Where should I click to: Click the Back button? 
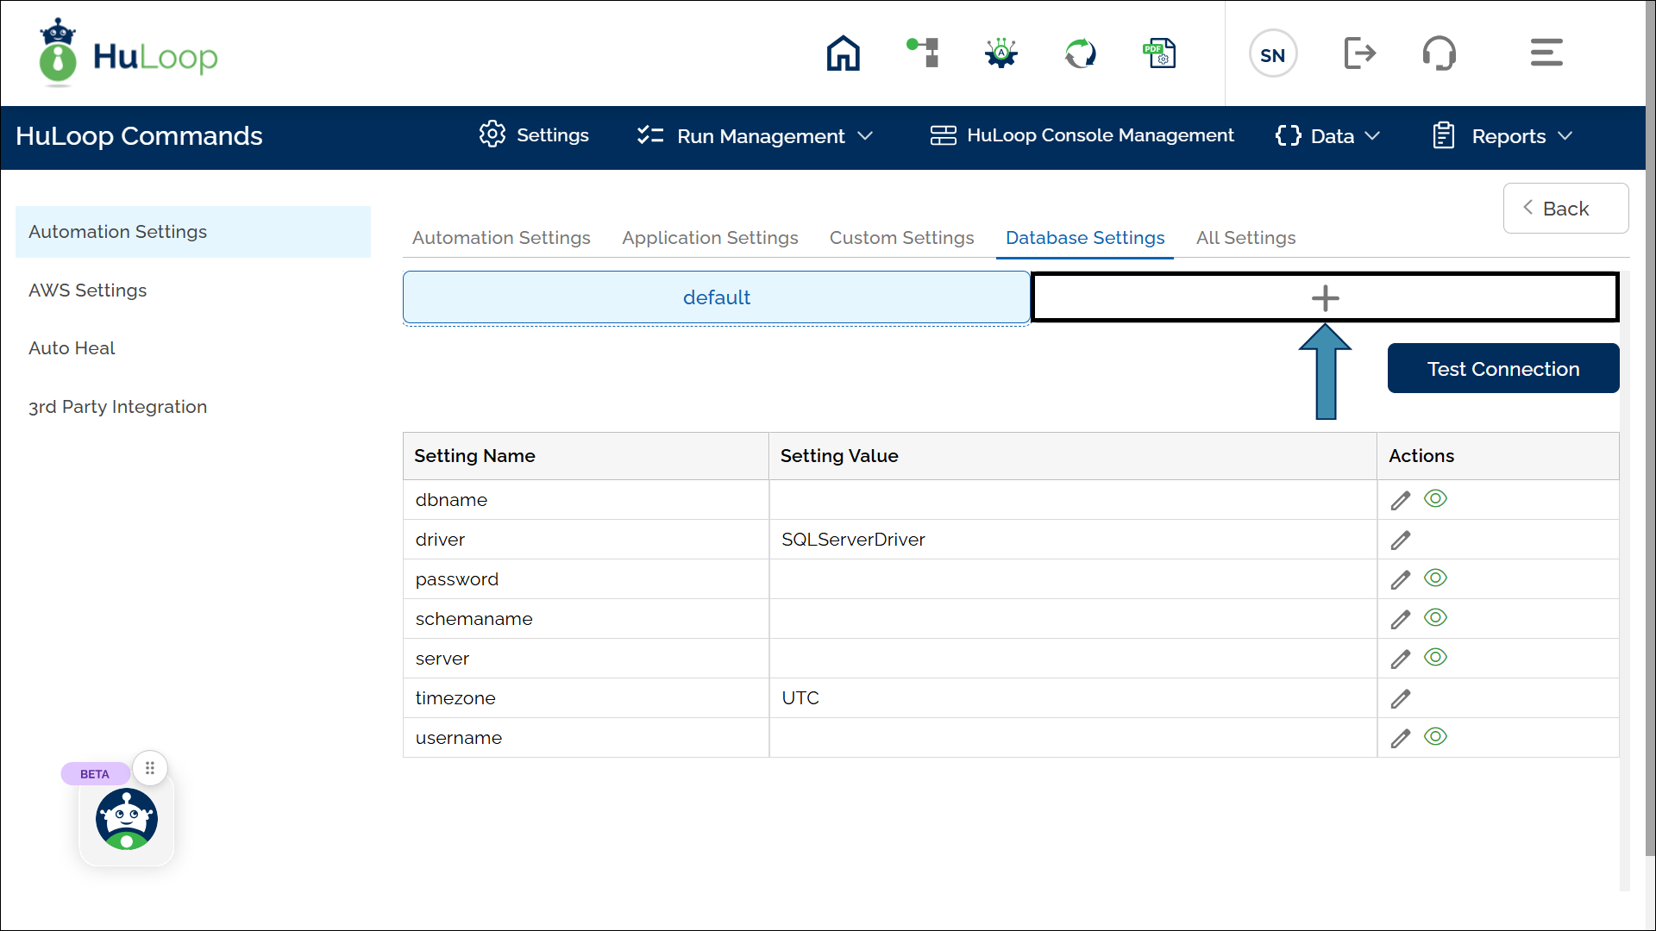pyautogui.click(x=1565, y=209)
